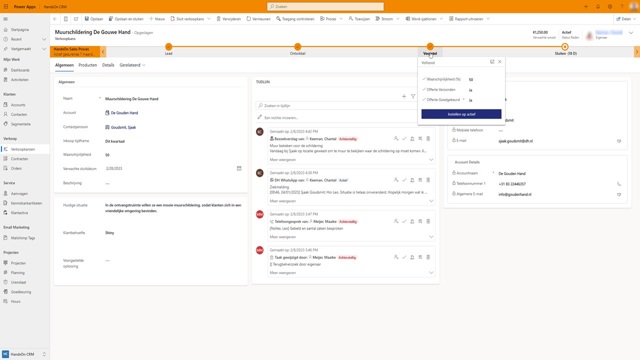Dock the stage flyout with pop-out icon

(492, 62)
